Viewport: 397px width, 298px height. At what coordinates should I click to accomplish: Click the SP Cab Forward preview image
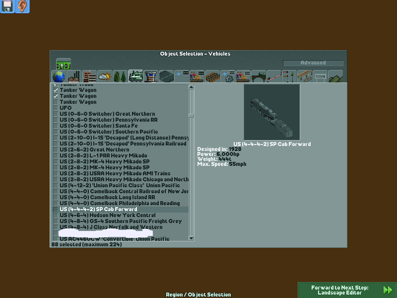click(x=272, y=112)
